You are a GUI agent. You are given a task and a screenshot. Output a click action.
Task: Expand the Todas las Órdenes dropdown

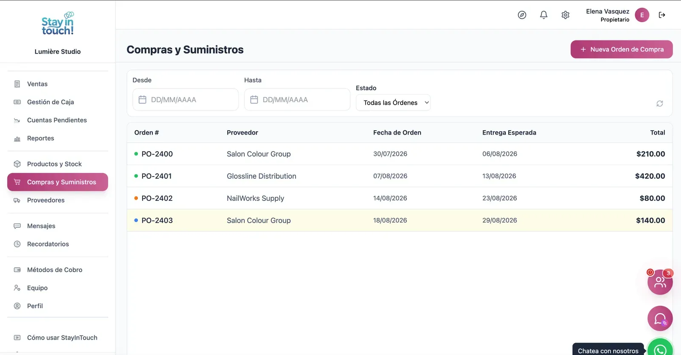click(393, 103)
